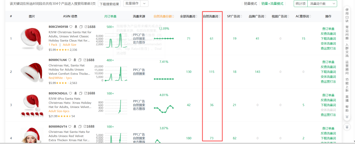Open Amazon page icon for B0D9CNDGJL
The image size is (355, 144).
coord(75,93)
